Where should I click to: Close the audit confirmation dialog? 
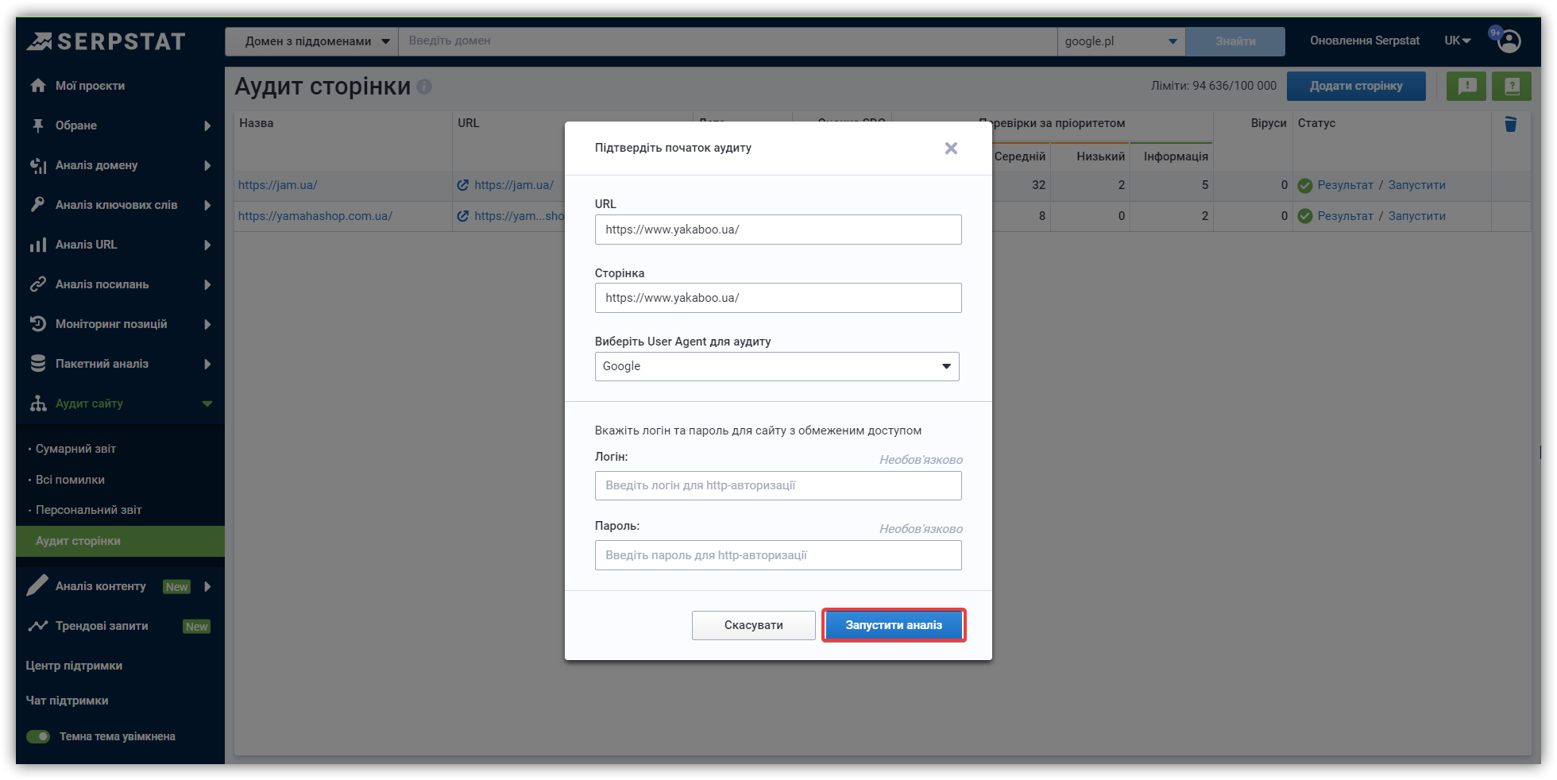pos(951,149)
